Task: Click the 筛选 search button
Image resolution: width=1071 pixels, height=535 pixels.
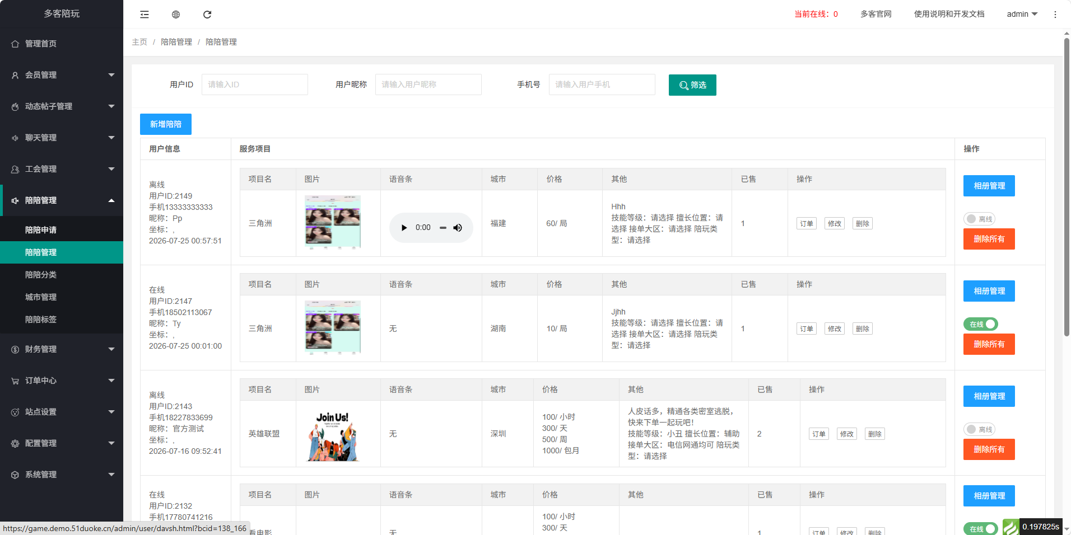Action: tap(692, 85)
